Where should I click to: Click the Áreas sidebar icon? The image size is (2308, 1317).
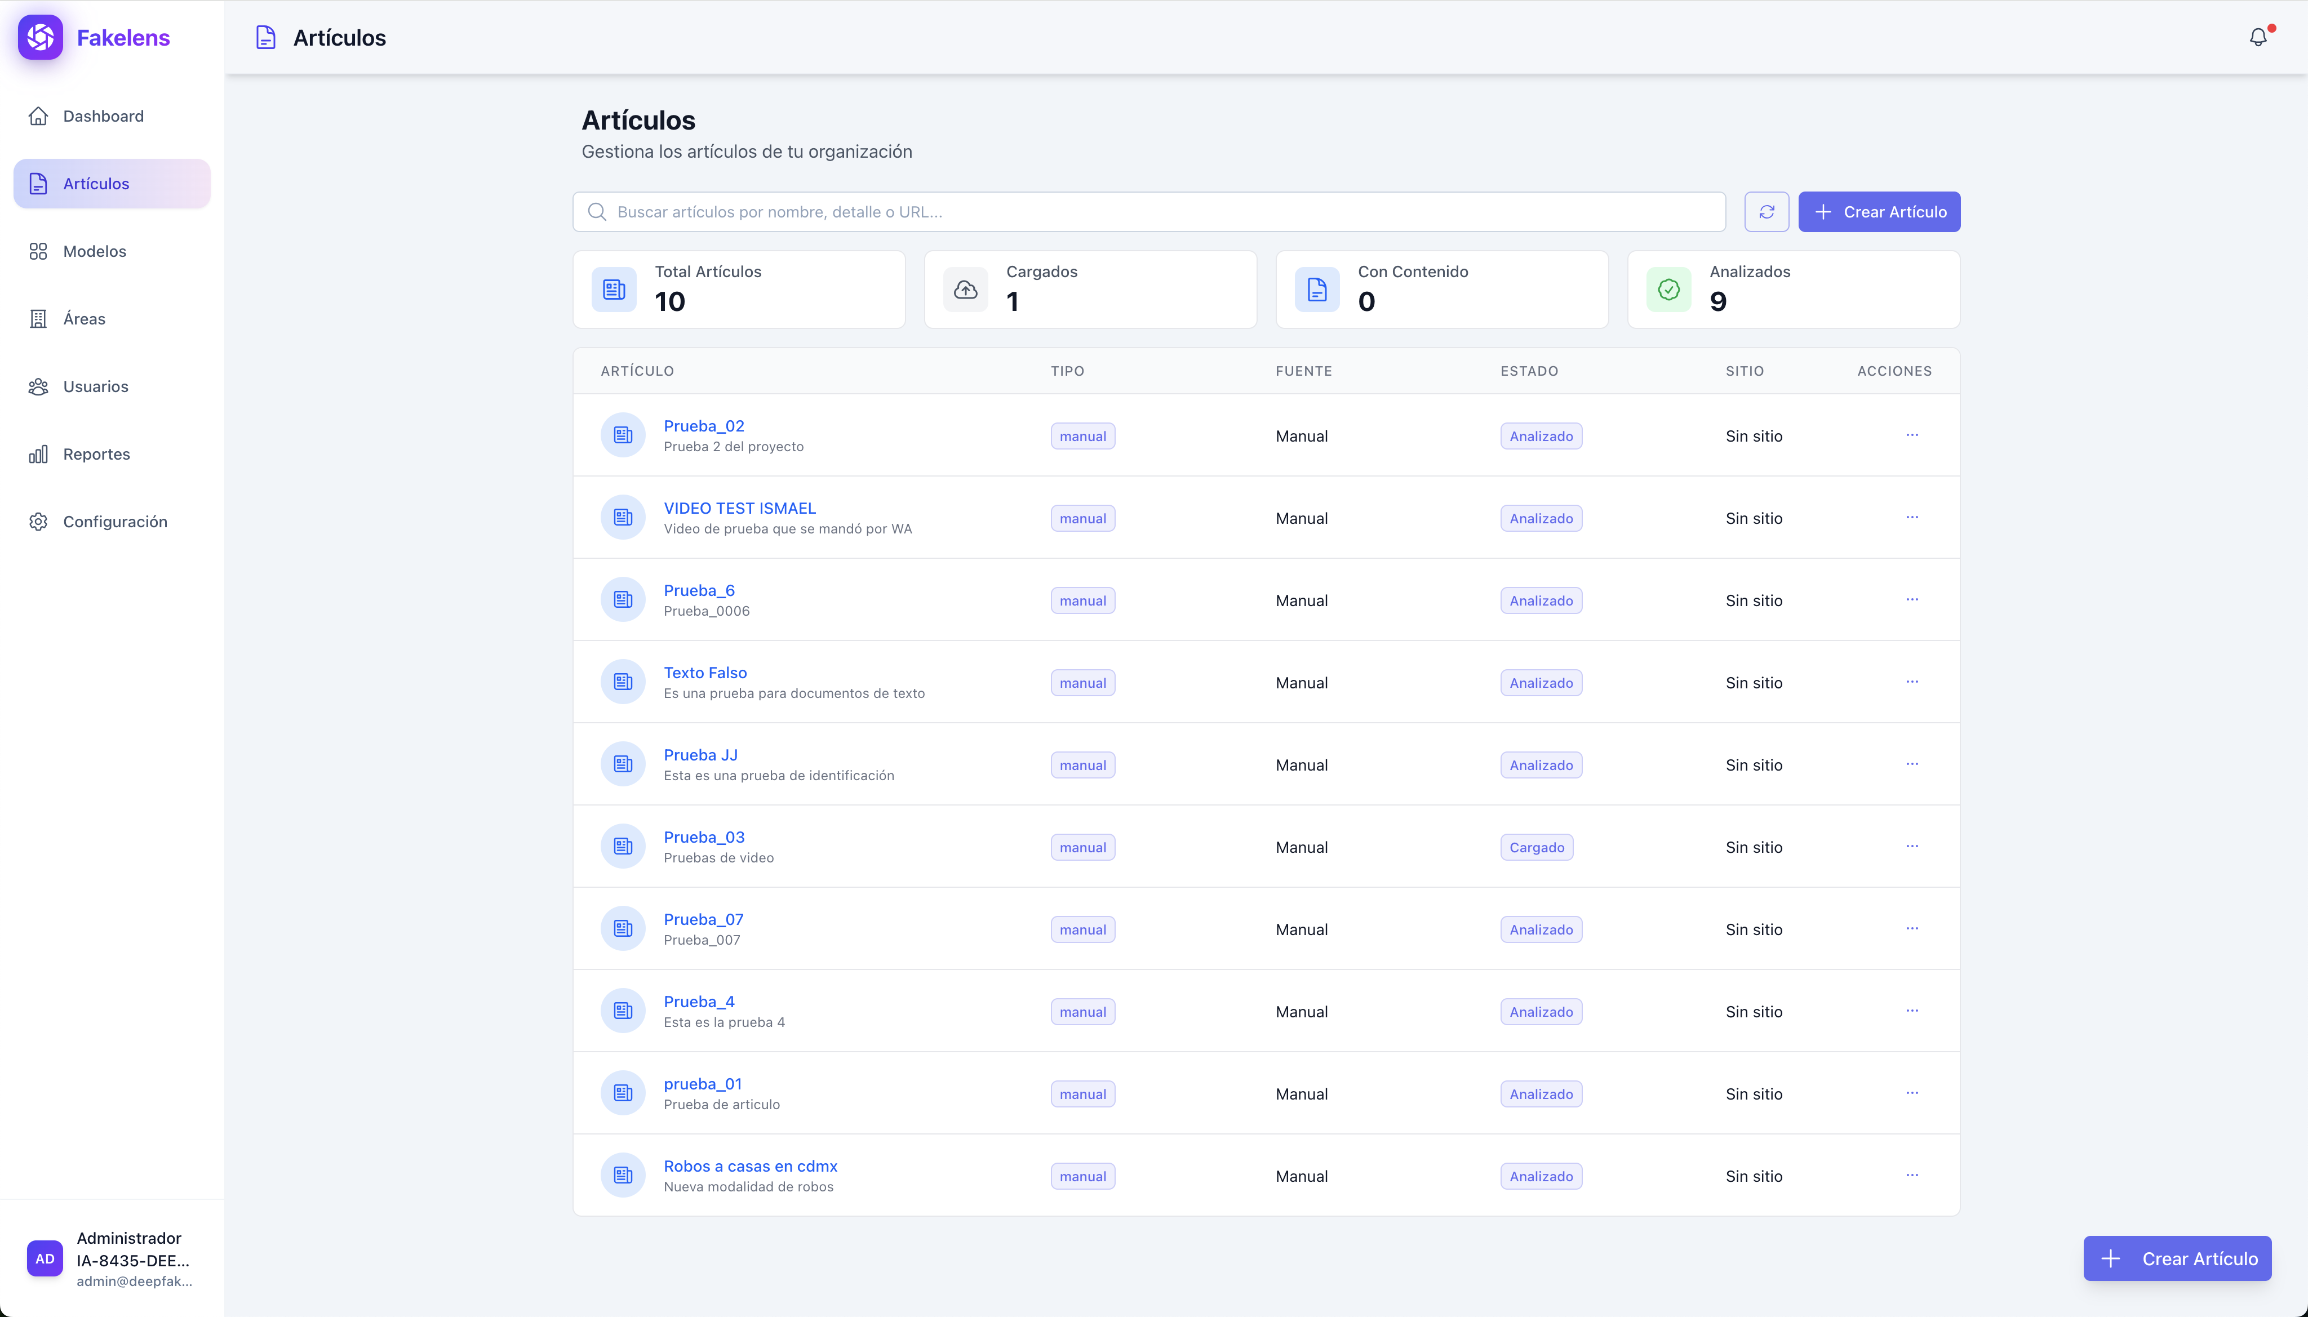point(38,318)
